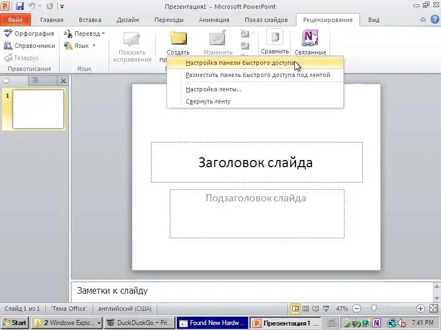This screenshot has height=330, width=441.
Task: Open the Windows Start button
Action: coord(15,323)
